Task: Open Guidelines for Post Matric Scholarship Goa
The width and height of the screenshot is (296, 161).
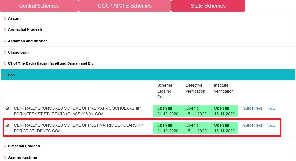Action: [x=252, y=125]
